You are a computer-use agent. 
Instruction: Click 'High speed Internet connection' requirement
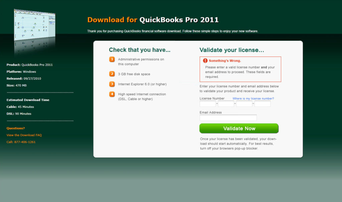click(x=142, y=96)
